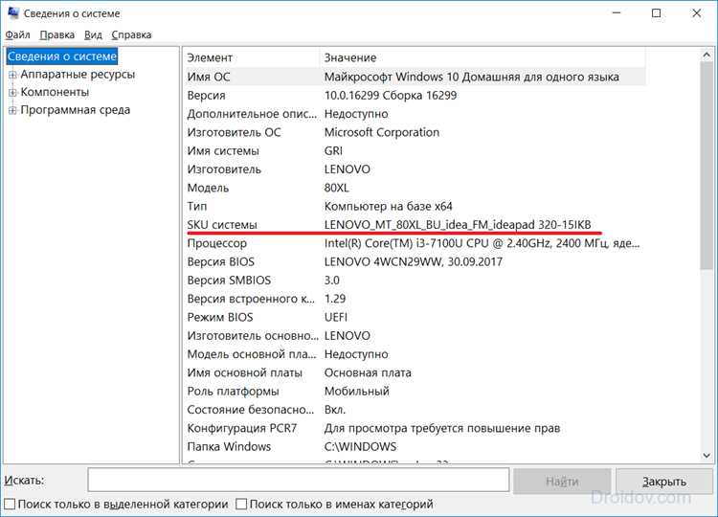Image resolution: width=718 pixels, height=517 pixels.
Task: Expand the Аппаратные ресурсы tree node
Action: point(12,75)
